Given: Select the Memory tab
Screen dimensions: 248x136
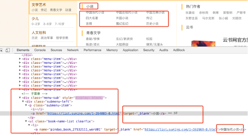Looking at the screenshot, I should coord(112,50).
